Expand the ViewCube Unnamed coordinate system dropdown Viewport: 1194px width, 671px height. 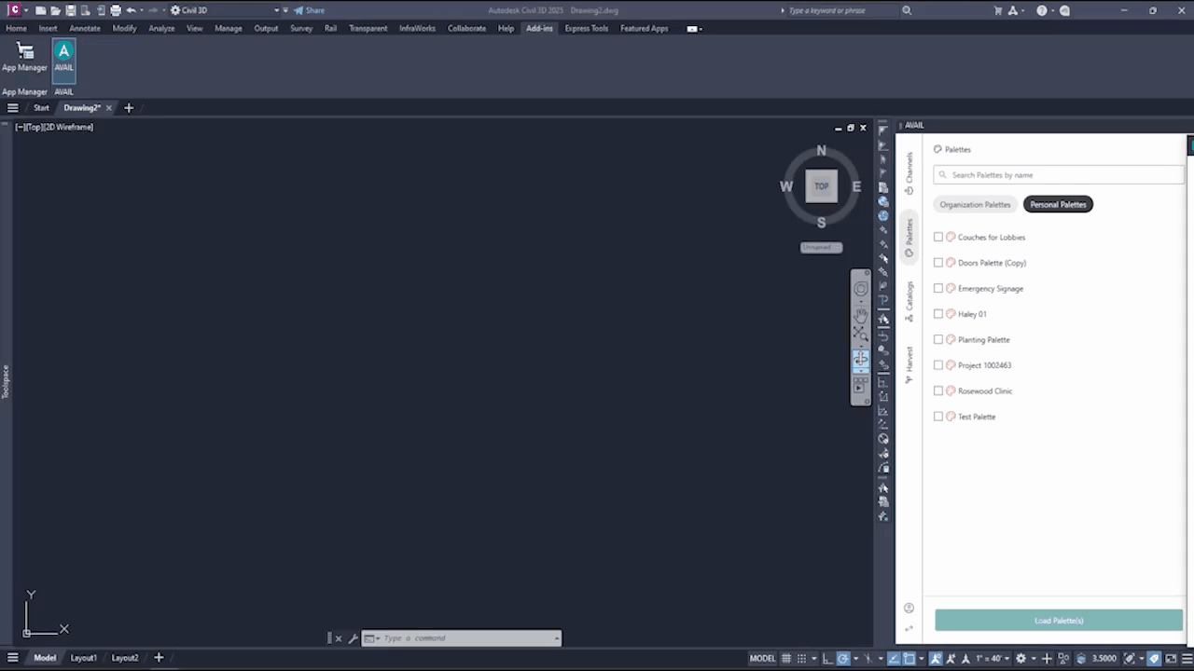[821, 247]
